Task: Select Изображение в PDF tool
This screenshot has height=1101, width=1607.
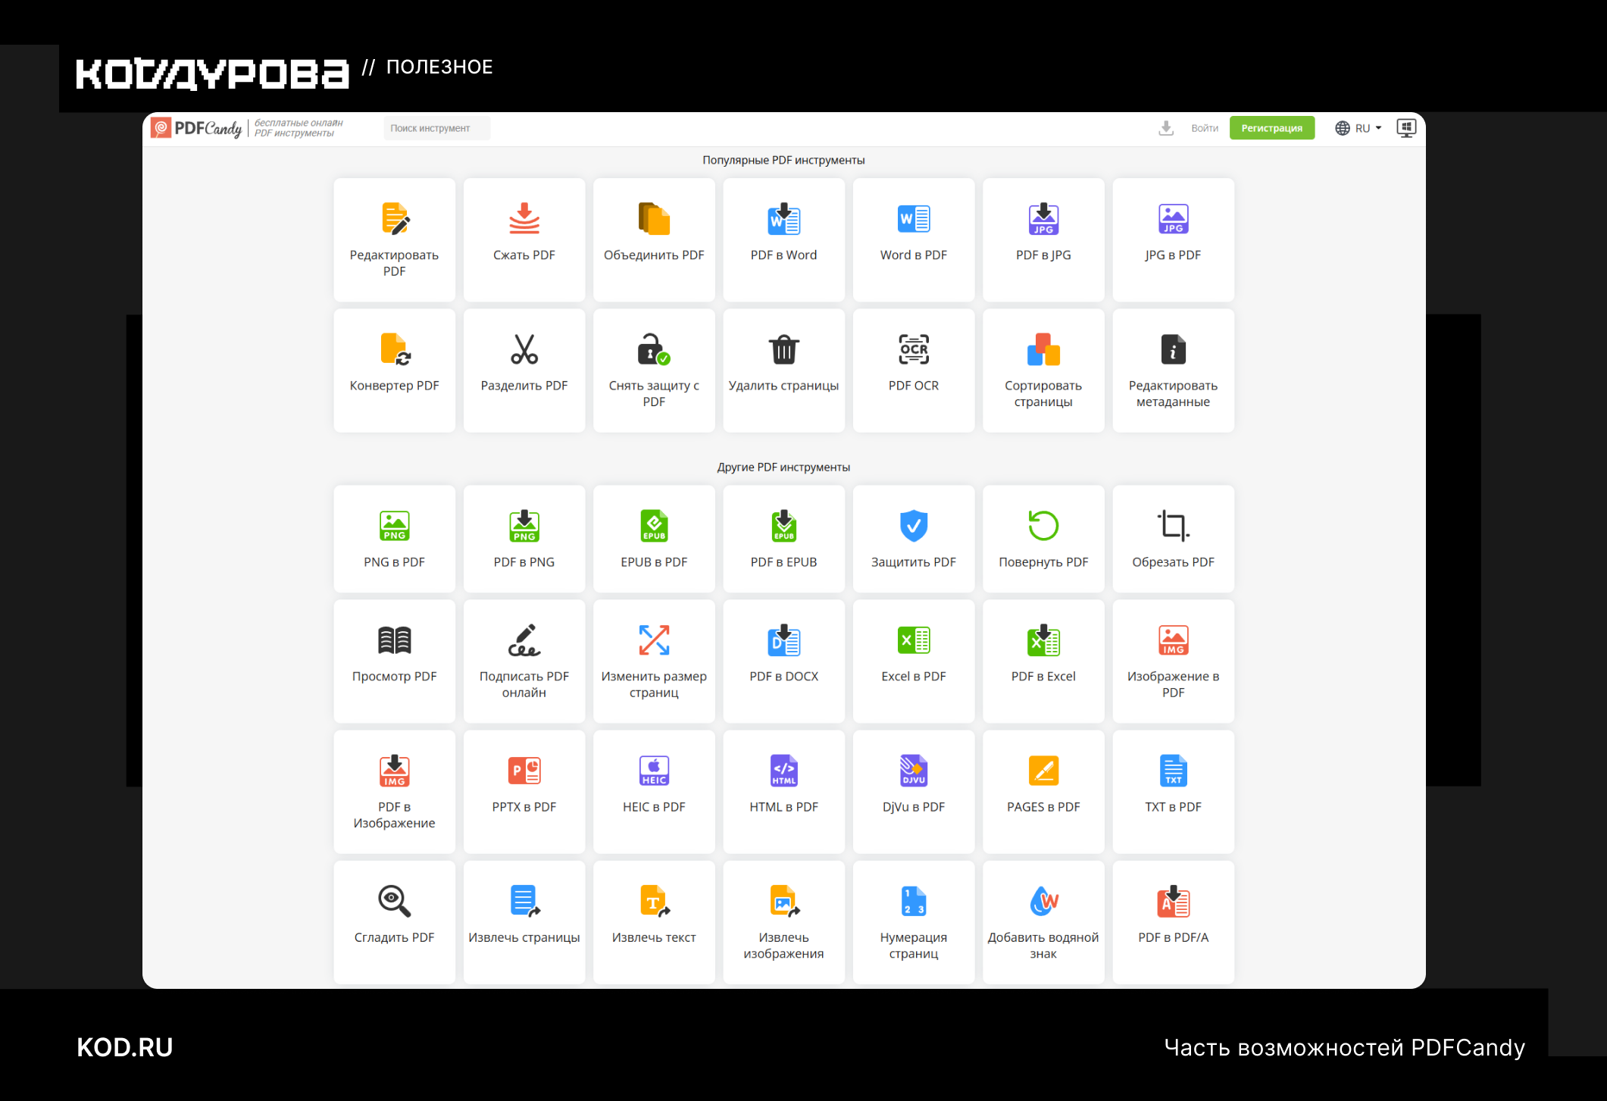Action: click(1173, 661)
